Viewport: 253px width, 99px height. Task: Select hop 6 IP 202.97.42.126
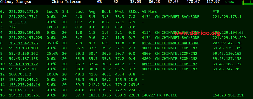(24, 43)
